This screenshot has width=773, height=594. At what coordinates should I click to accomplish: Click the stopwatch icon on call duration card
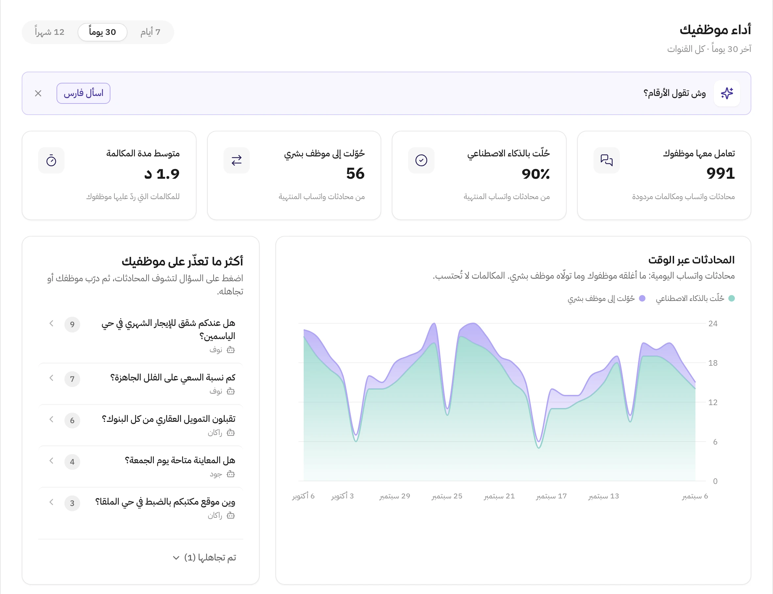click(51, 160)
